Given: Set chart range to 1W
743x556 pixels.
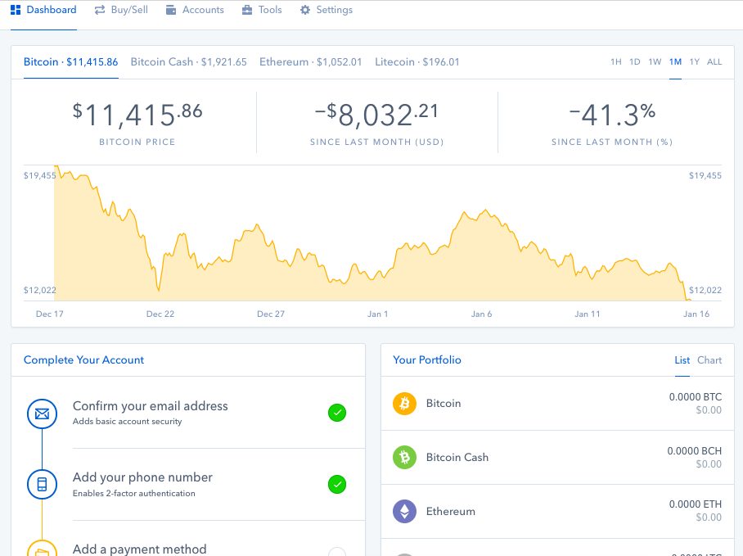Looking at the screenshot, I should coord(655,62).
